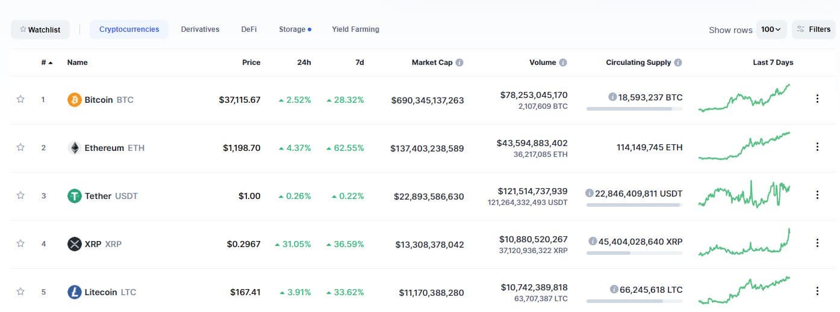Switch to the Derivatives tab
Image resolution: width=840 pixels, height=312 pixels.
[200, 29]
